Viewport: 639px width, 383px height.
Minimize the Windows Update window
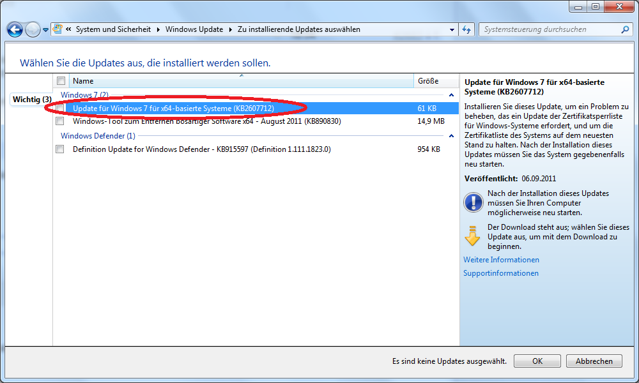click(x=578, y=7)
